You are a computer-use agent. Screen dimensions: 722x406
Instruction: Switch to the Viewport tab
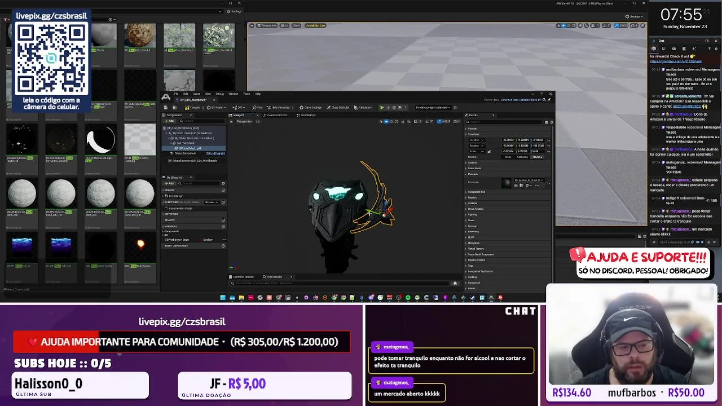(x=239, y=115)
